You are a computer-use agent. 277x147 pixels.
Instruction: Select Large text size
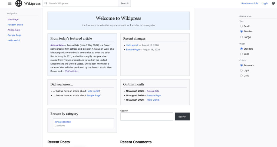coord(241,37)
